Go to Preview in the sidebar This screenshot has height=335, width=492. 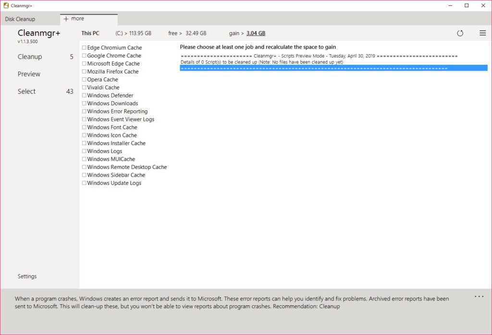click(x=29, y=74)
